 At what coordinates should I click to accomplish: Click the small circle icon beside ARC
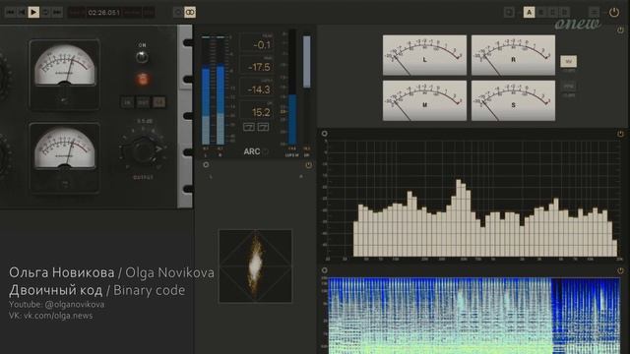[266, 151]
